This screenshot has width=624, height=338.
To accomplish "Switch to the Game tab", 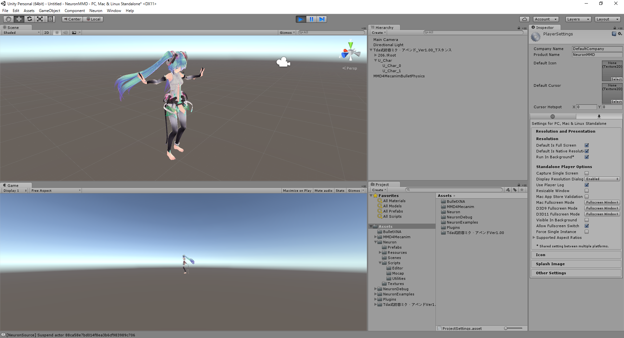I will point(12,185).
